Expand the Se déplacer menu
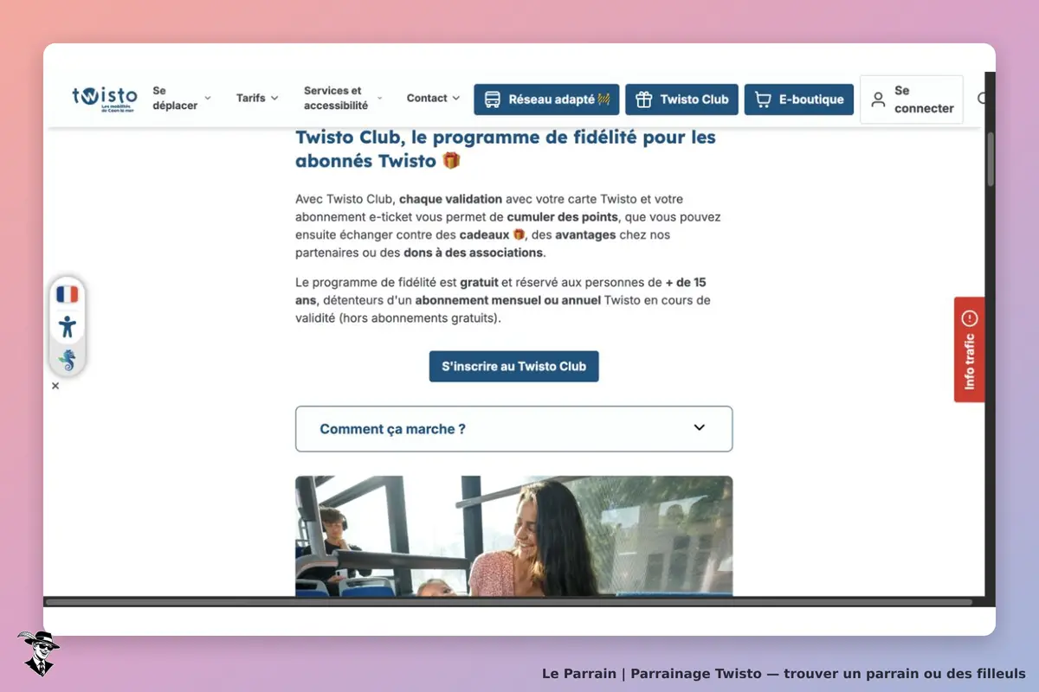Viewport: 1039px width, 692px height. pyautogui.click(x=182, y=98)
